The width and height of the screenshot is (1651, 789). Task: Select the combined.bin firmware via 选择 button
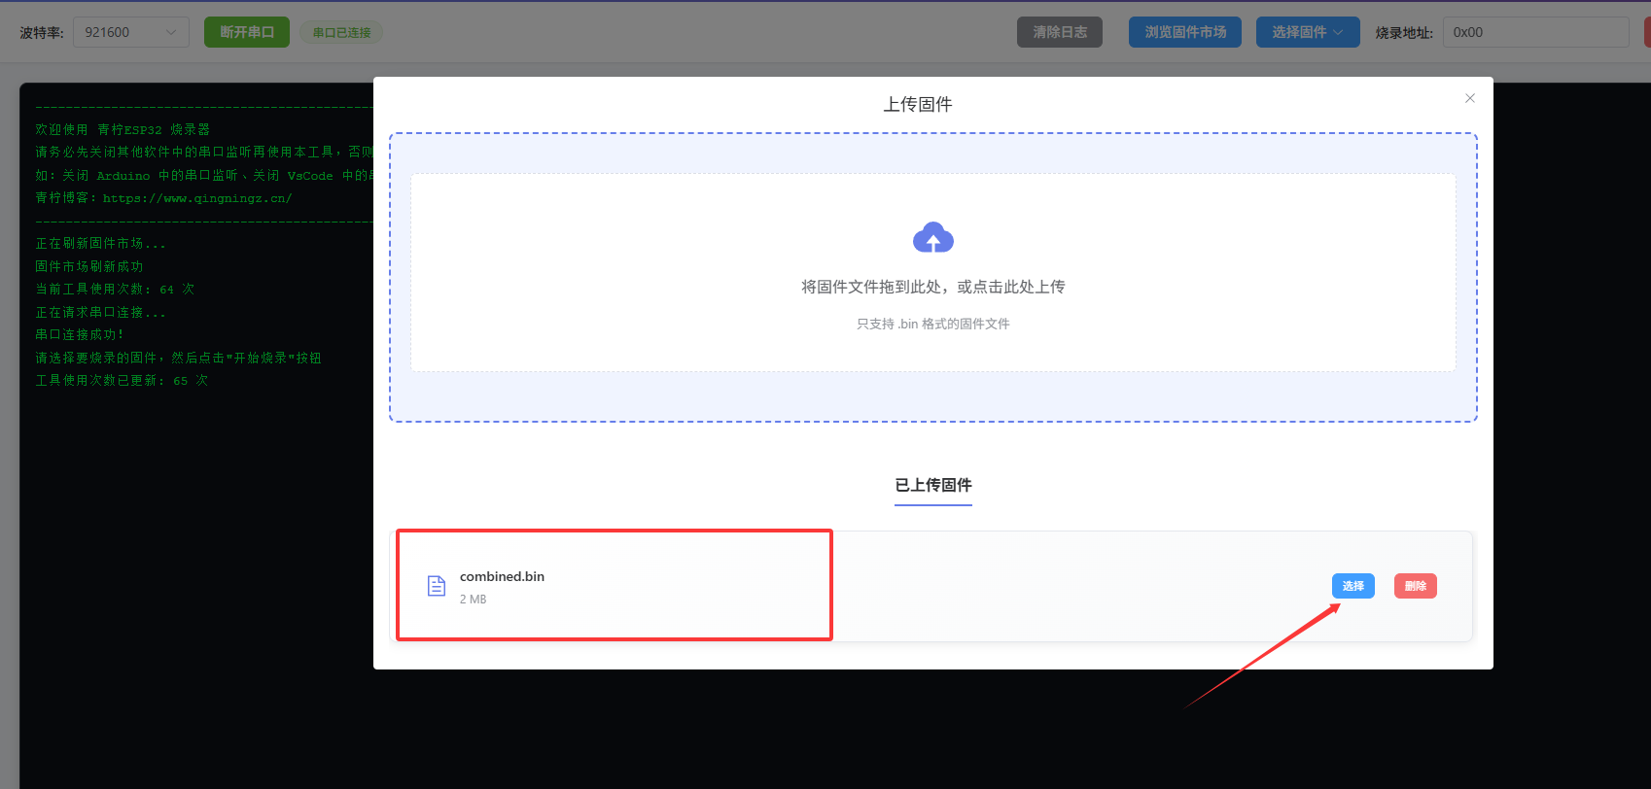[1352, 586]
